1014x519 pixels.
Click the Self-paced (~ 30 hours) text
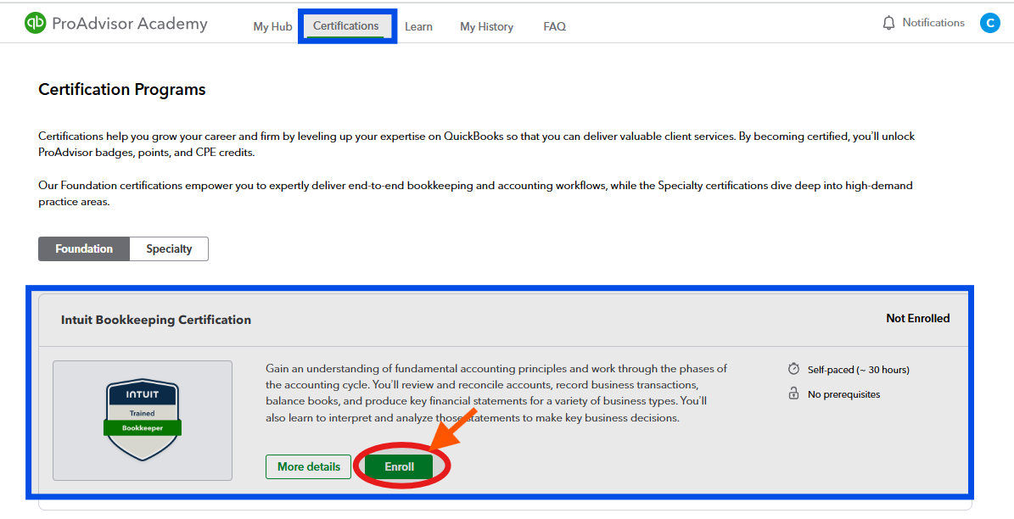[858, 370]
